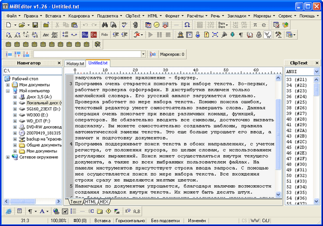323x226 pixels.
Task: Select the WD_EXT (F:) drive
Action: pos(38,121)
